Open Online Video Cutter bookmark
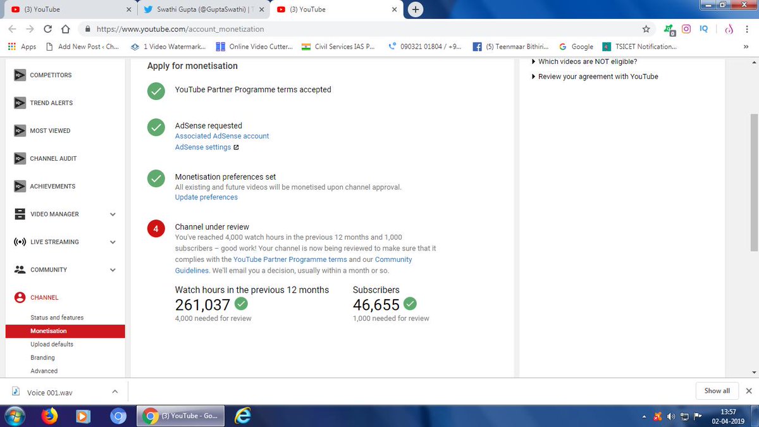This screenshot has width=759, height=427. coord(255,46)
